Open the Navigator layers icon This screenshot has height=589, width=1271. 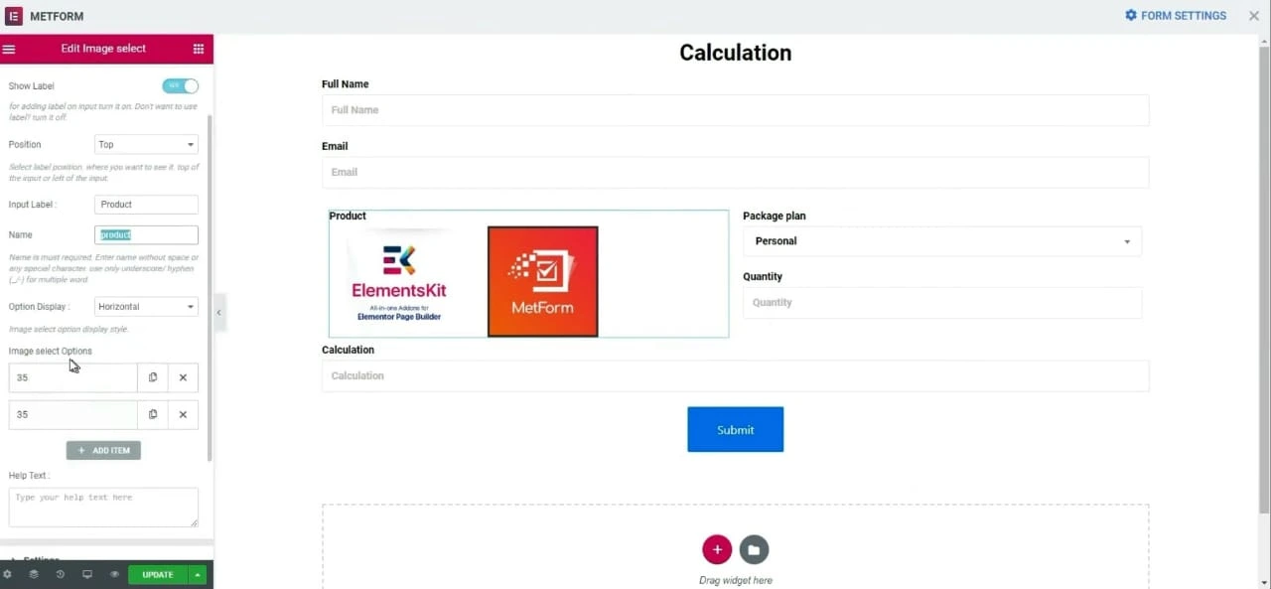(34, 575)
